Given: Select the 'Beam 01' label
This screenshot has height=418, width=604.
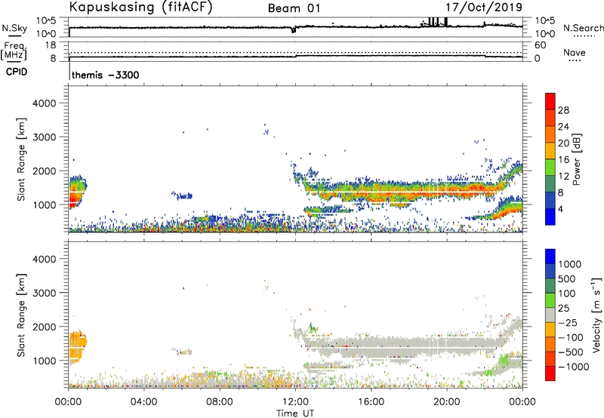Looking at the screenshot, I should click(294, 8).
